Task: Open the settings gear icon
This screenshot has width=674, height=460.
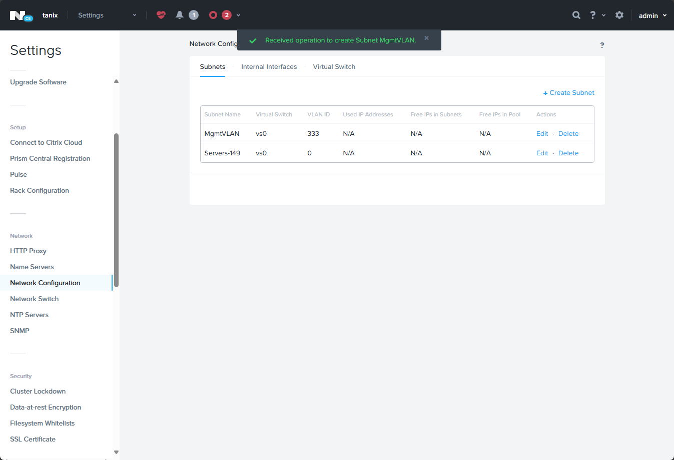Action: pos(619,15)
